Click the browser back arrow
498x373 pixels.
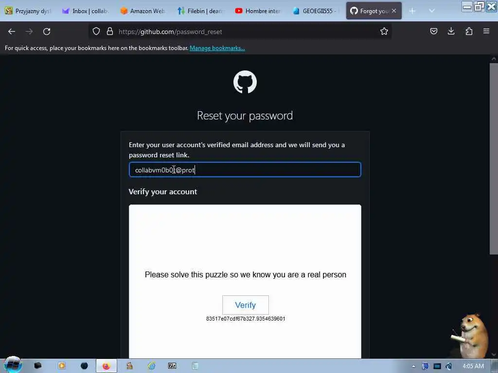(x=12, y=32)
